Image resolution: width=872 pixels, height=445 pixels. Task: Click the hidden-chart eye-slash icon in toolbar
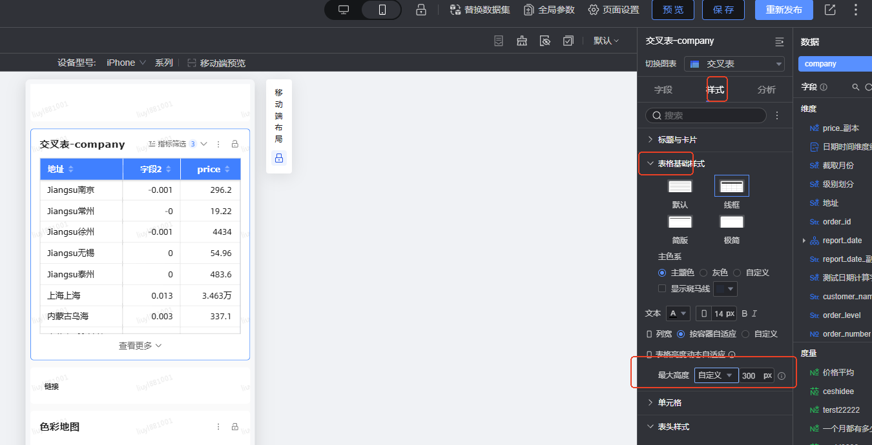(545, 41)
